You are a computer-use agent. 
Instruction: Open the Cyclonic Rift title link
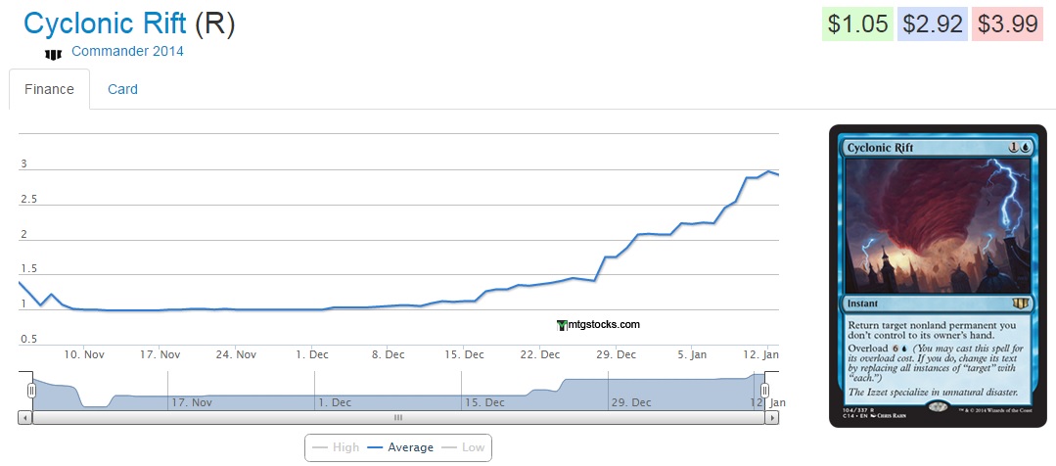[105, 23]
